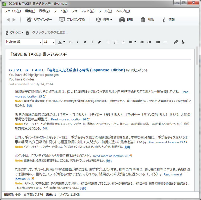201x200 pixels.
Task: Click Edit after 本書の強みのひとつである note
Action: click(83, 188)
